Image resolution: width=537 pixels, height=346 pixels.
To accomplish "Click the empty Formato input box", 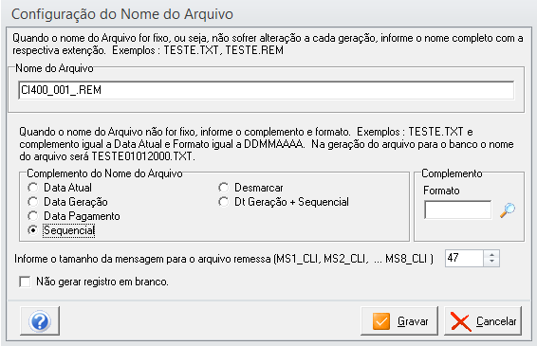I will (x=458, y=209).
